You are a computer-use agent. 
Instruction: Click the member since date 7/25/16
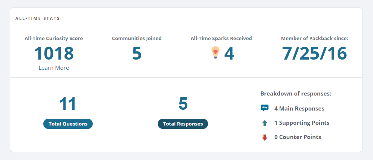314,54
